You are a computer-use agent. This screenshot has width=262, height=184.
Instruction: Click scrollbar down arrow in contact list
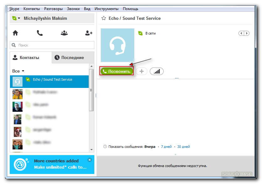(92, 150)
